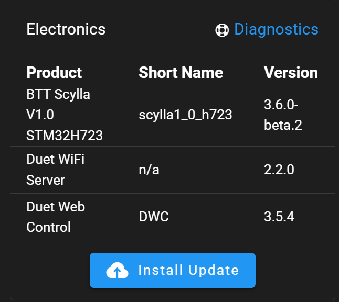Click the Install Update button

(173, 270)
